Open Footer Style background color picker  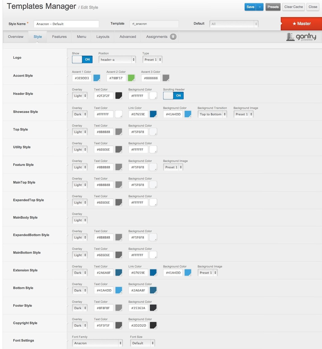coord(153,308)
